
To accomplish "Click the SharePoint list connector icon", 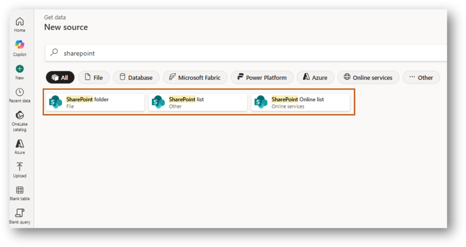I will click(158, 102).
